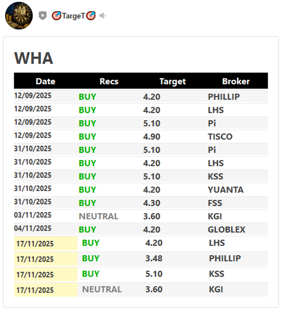Select the Recs column header

[x=109, y=81]
